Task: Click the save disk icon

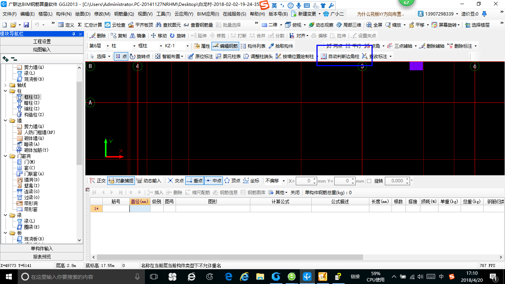Action: point(26,25)
